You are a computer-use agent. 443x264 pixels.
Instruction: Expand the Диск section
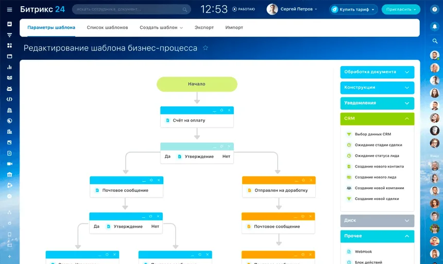pos(377,221)
